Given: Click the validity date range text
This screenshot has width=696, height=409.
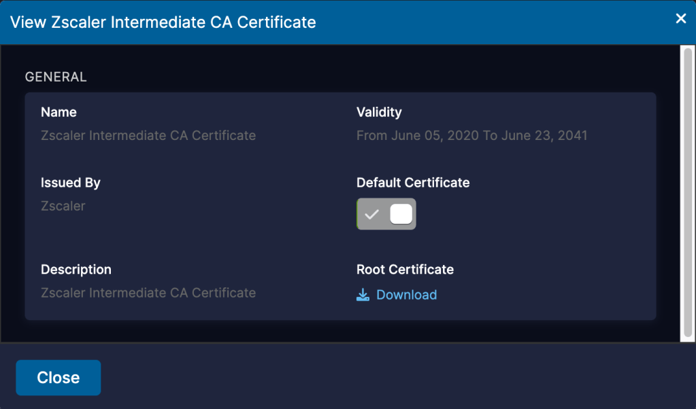Looking at the screenshot, I should (x=471, y=135).
